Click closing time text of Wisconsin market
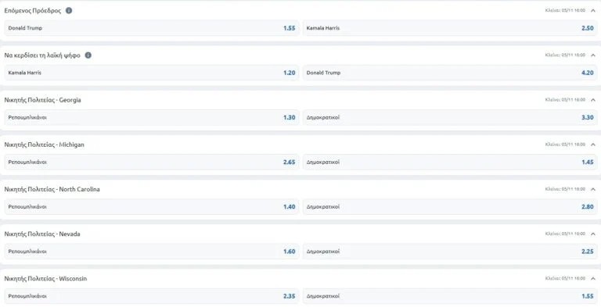Screen dimensions: 601x307 [565, 279]
